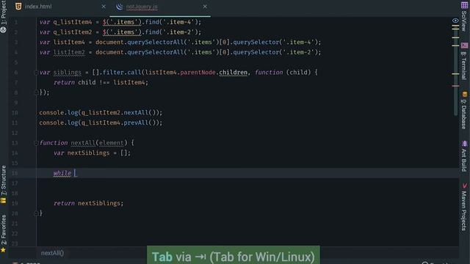The width and height of the screenshot is (470, 264).
Task: Click 'return child' on line 7
Action: pos(74,83)
